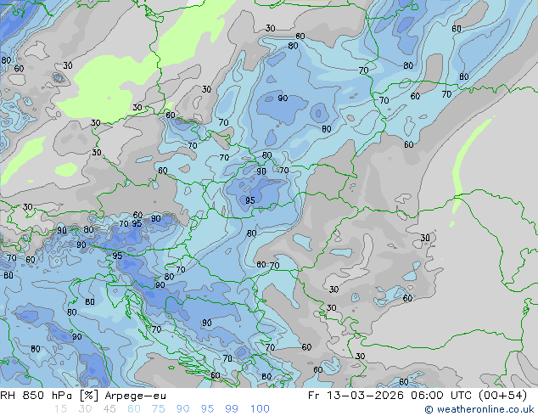Open the weatheronline.co.uk copyright link
The image size is (538, 416).
(x=479, y=409)
